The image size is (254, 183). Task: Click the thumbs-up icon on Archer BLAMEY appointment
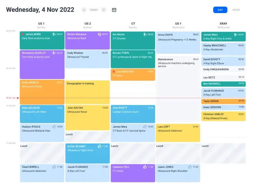click(99, 146)
